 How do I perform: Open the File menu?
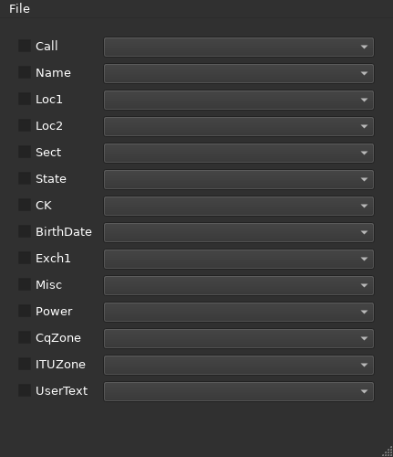19,8
